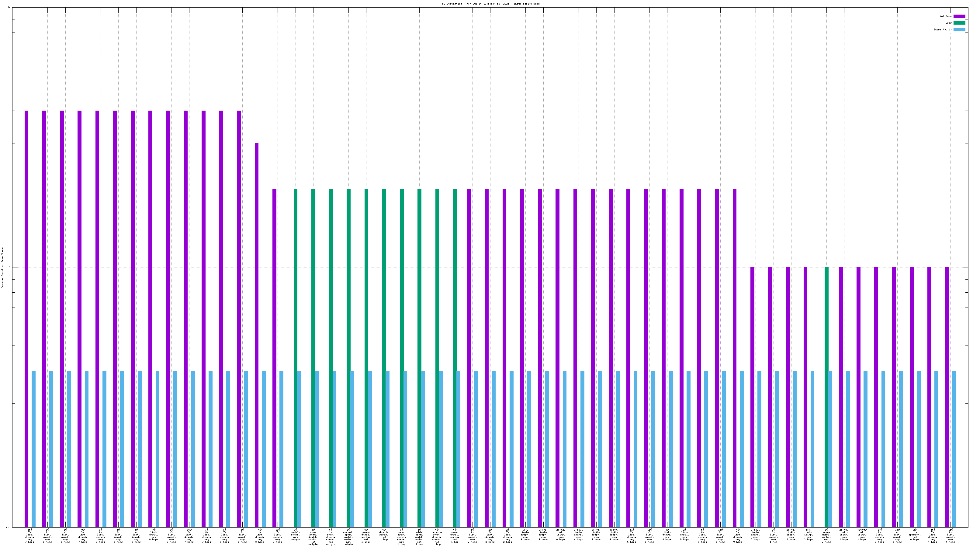Click the 'old.spam.dnsbl.sorbs.net origin' x-axis label

click(331, 537)
